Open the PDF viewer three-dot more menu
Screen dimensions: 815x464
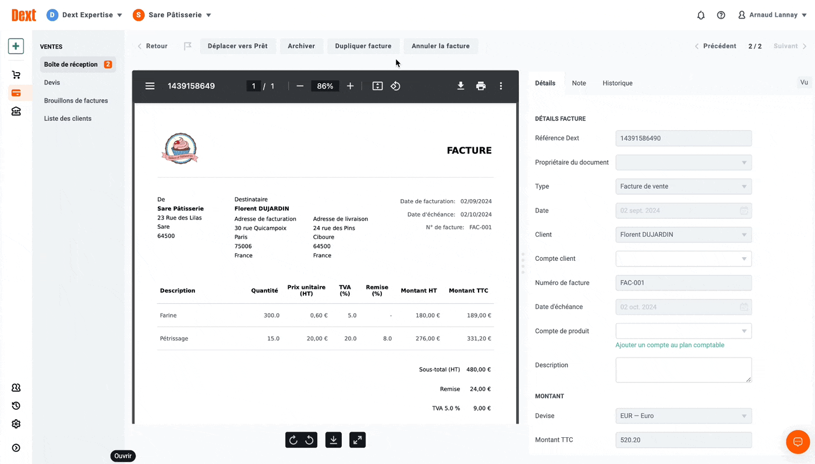tap(501, 86)
